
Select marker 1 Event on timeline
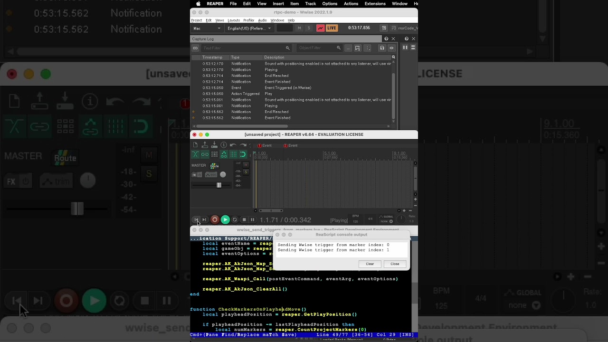[265, 145]
